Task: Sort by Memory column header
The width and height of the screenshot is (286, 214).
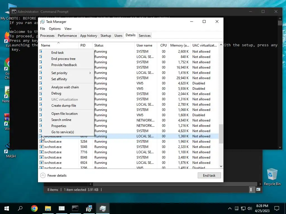Action: click(x=180, y=45)
